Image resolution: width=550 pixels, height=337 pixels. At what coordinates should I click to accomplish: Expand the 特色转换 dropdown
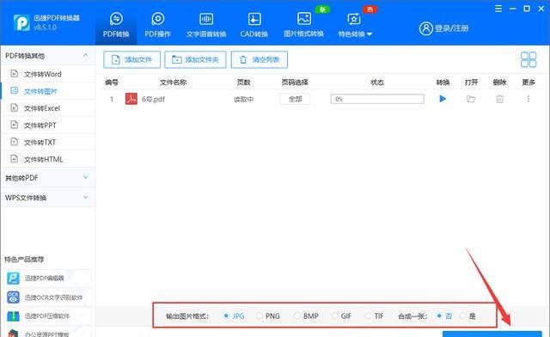[x=355, y=24]
